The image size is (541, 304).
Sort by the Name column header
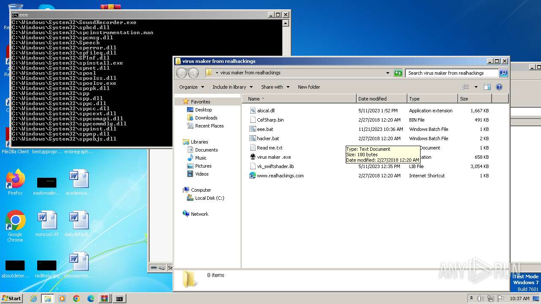[x=299, y=99]
